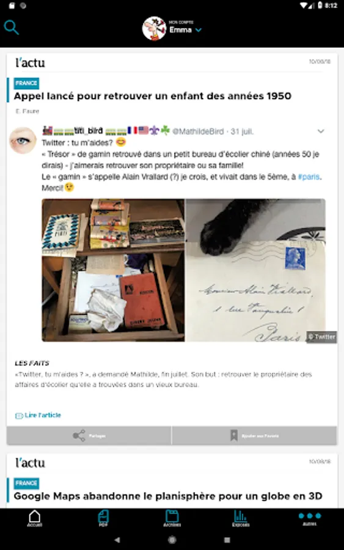Open the Archives tab icon
344x550 pixels.
coord(172,518)
